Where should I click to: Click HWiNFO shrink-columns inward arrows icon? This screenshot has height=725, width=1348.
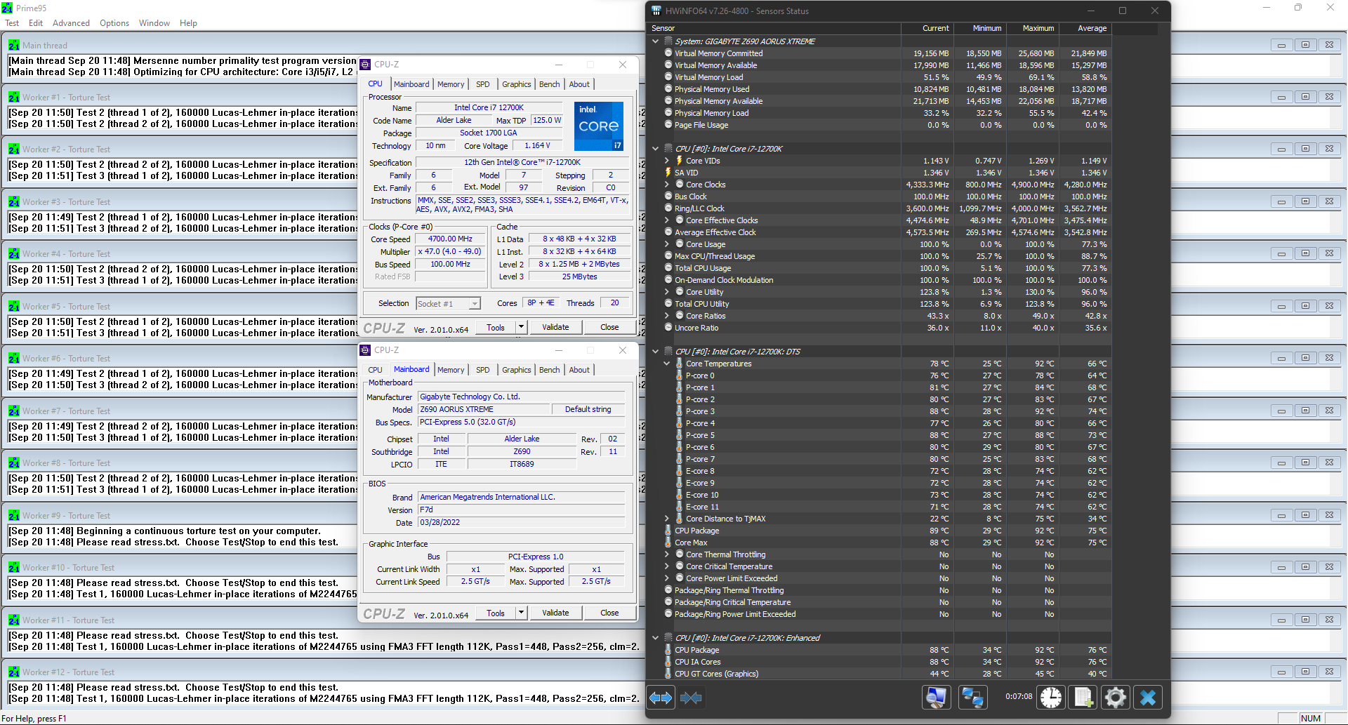coord(691,698)
